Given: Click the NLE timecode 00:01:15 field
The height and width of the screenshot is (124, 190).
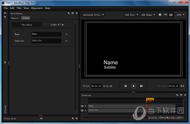Looking at the screenshot, I should click(174, 86).
